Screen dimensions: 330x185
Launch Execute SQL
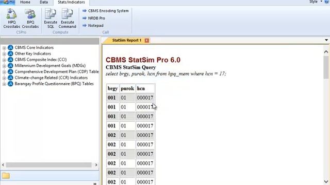51,18
